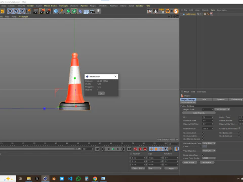Click the green subdivision generator icon
243x182 pixels.
click(x=68, y=11)
